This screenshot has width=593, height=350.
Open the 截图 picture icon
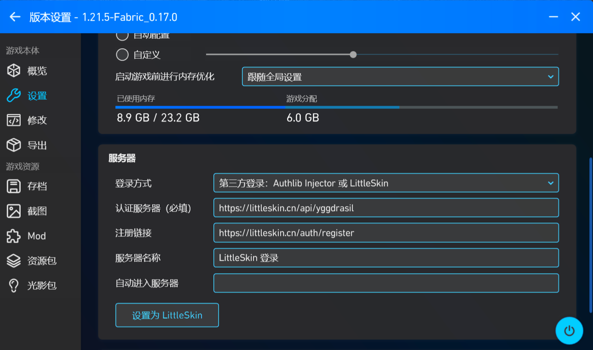[x=13, y=211]
